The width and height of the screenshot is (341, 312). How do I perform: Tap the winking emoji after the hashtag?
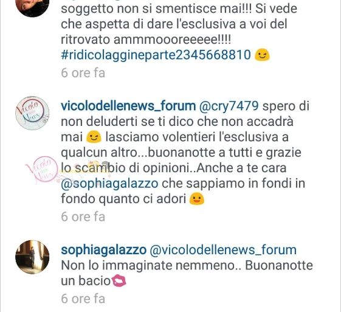click(262, 55)
